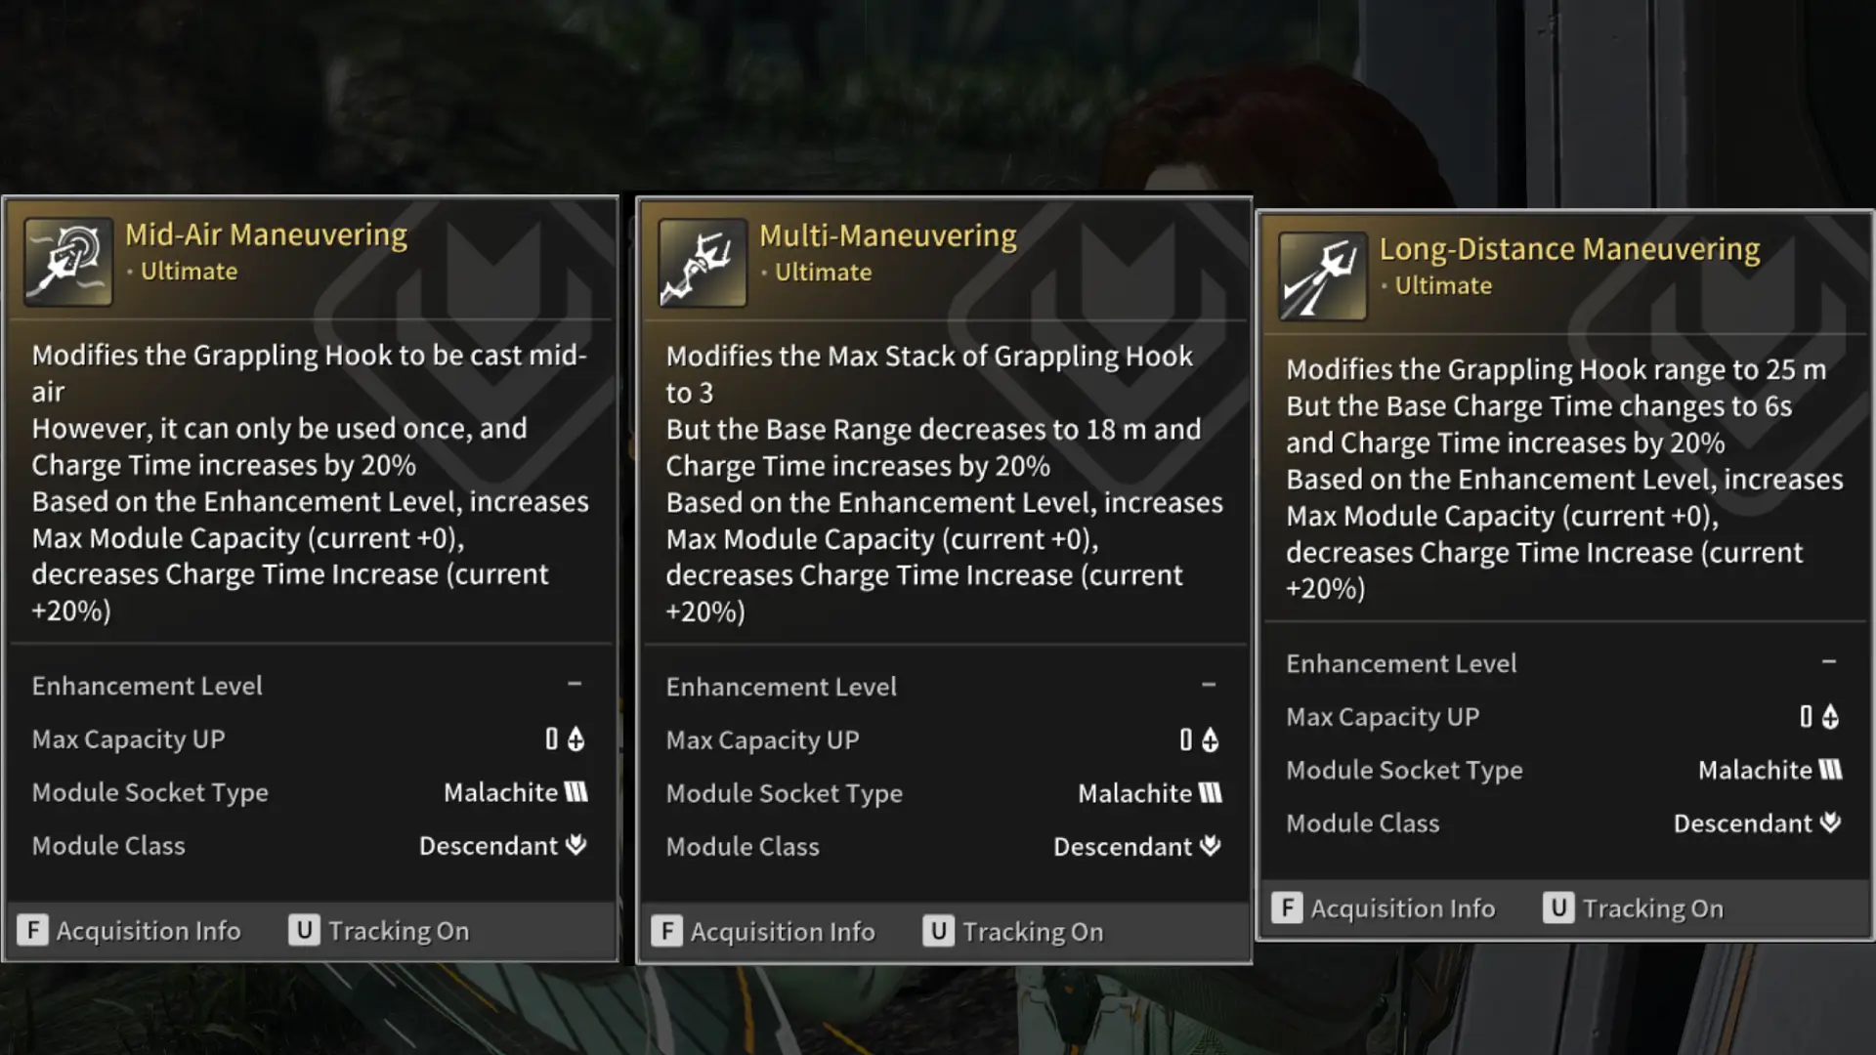Screen dimensions: 1876x1055
Task: Click Malachite socket icon on Mid-Air Maneuvering card
Action: pos(576,792)
